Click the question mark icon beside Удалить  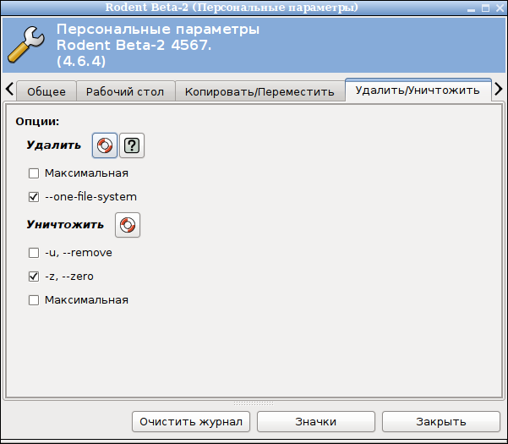coord(132,145)
